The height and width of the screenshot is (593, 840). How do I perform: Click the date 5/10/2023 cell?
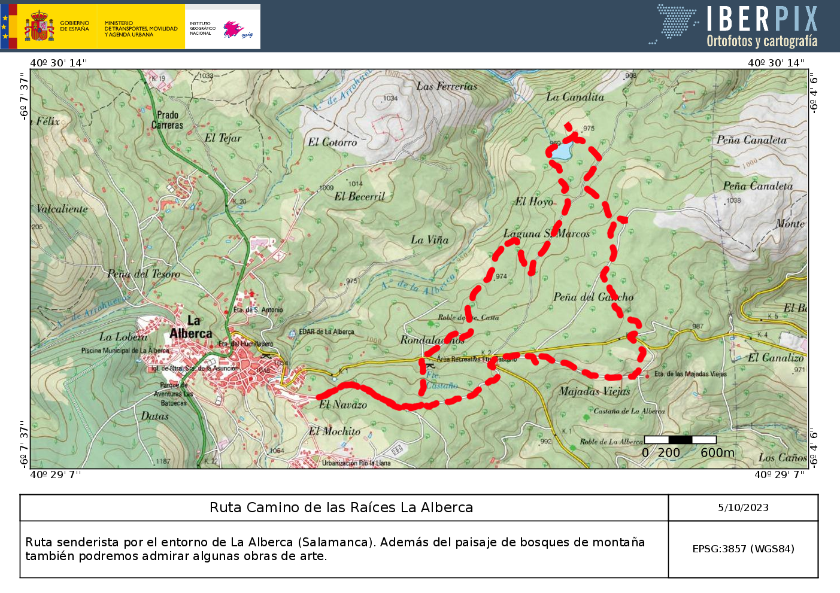(743, 507)
